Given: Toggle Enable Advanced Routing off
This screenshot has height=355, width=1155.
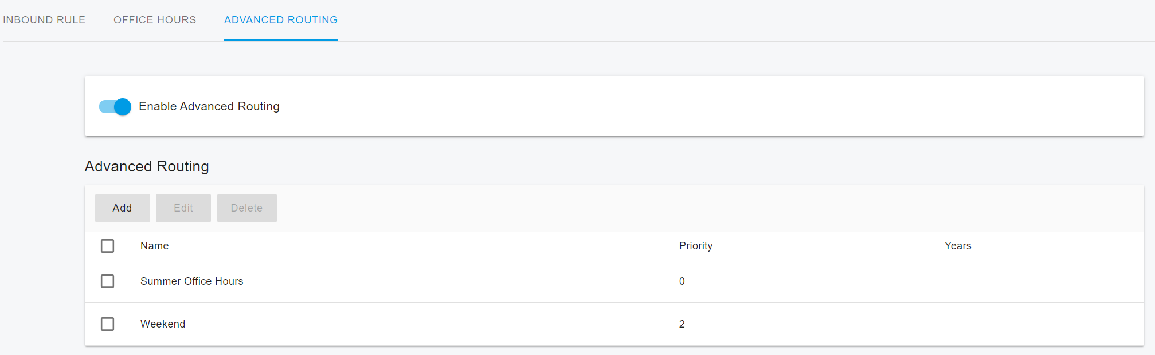Looking at the screenshot, I should click(x=114, y=107).
